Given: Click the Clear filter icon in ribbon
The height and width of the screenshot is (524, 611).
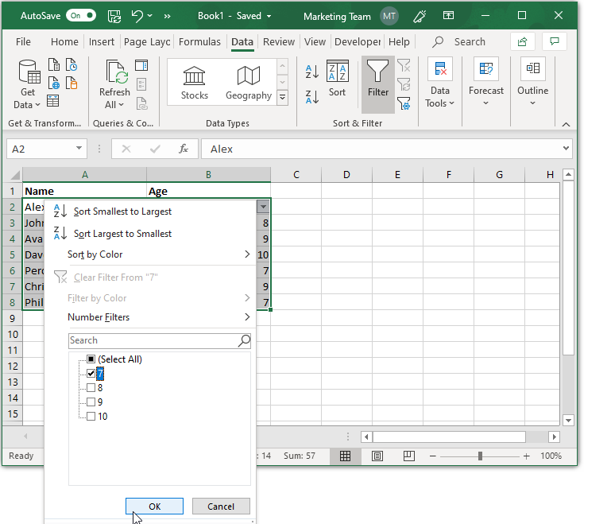Looking at the screenshot, I should pyautogui.click(x=404, y=65).
